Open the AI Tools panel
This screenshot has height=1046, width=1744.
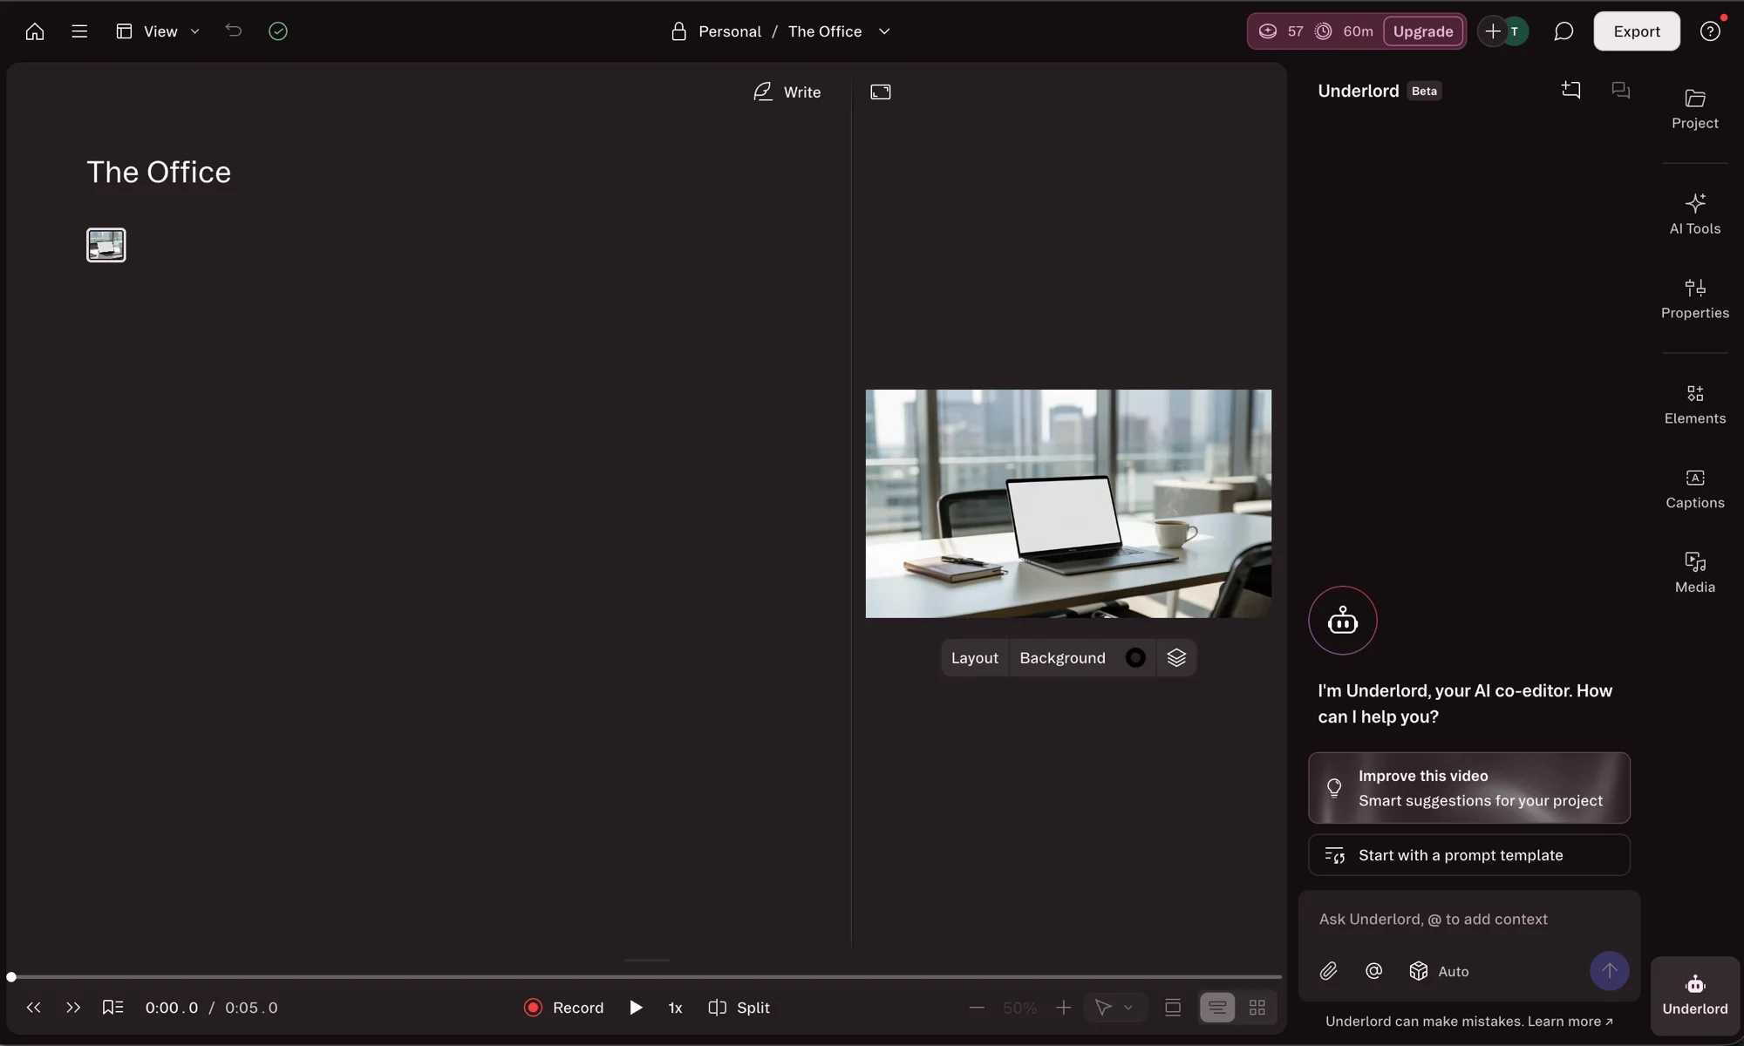click(x=1695, y=214)
